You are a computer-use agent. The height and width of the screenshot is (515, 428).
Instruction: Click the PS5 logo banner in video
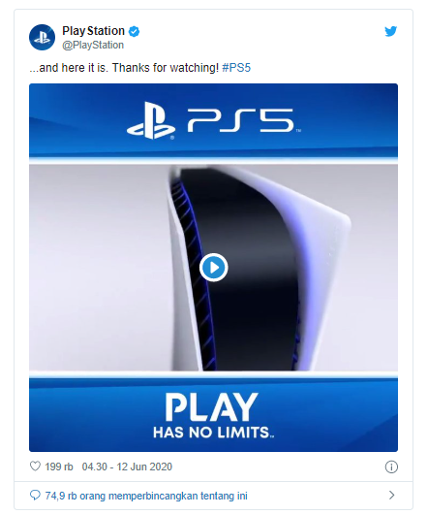213,120
